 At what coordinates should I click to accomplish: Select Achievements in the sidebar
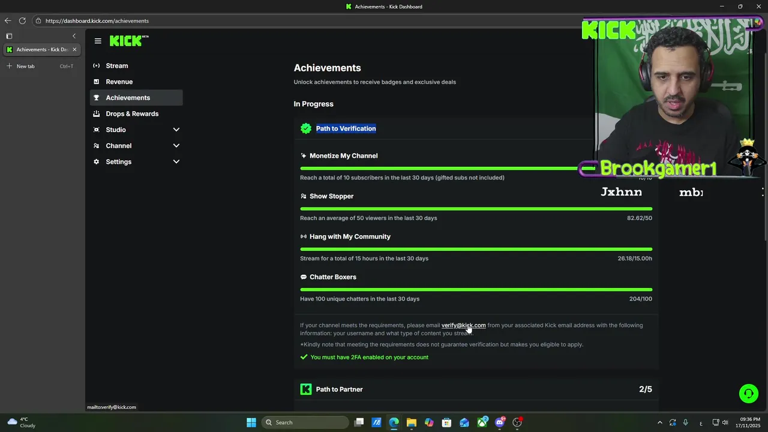pos(136,98)
